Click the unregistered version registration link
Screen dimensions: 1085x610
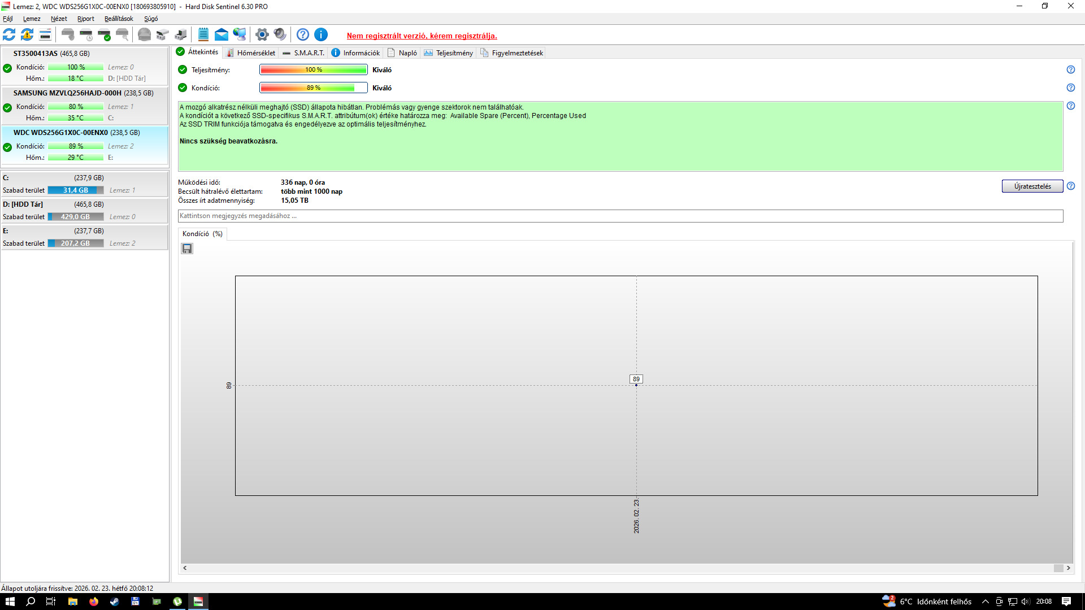click(422, 36)
